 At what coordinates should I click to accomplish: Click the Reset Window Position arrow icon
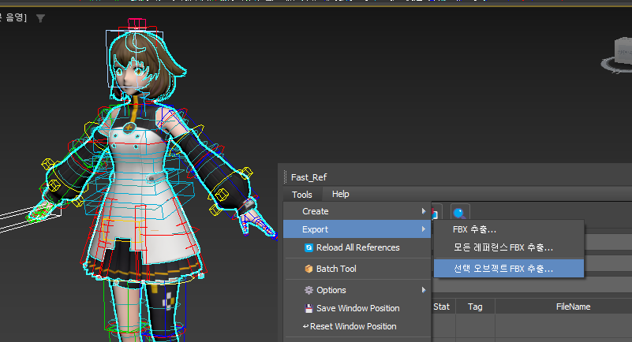pos(305,326)
